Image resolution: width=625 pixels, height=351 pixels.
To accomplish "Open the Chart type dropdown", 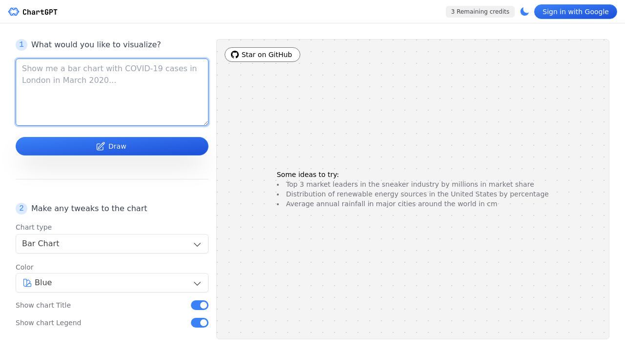I will coord(112,244).
